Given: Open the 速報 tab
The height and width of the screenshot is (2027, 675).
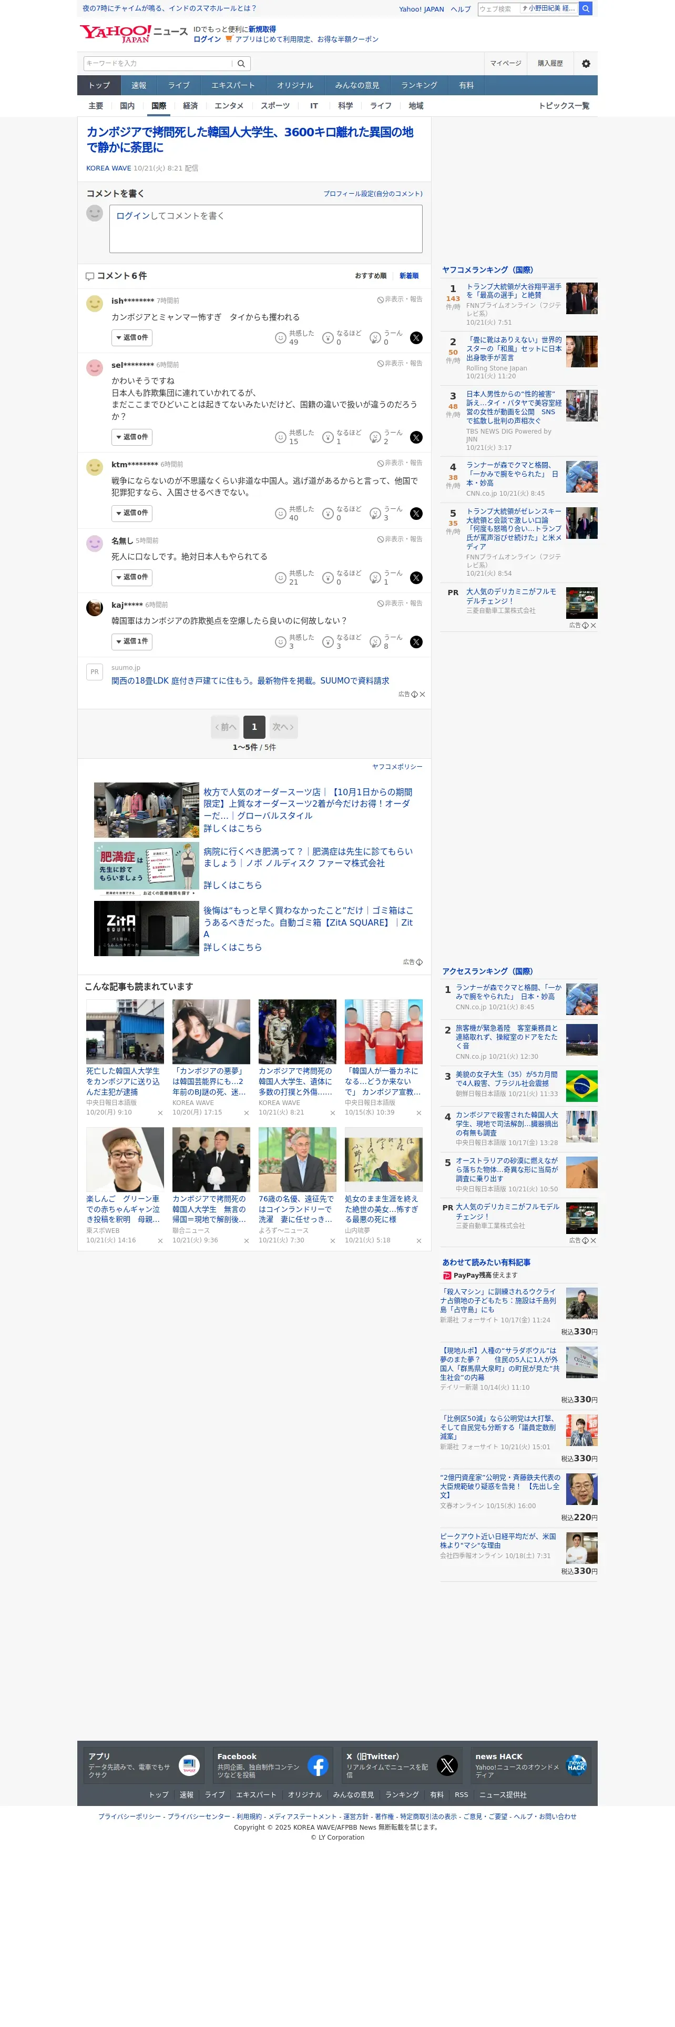Looking at the screenshot, I should [139, 86].
